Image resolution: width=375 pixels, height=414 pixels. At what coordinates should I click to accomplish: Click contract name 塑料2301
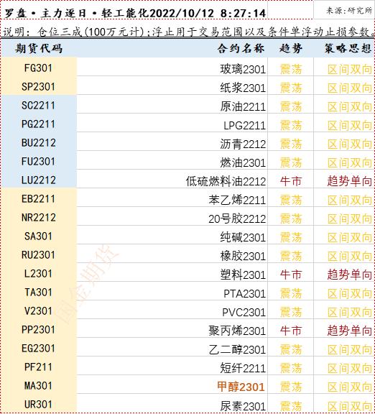point(243,275)
